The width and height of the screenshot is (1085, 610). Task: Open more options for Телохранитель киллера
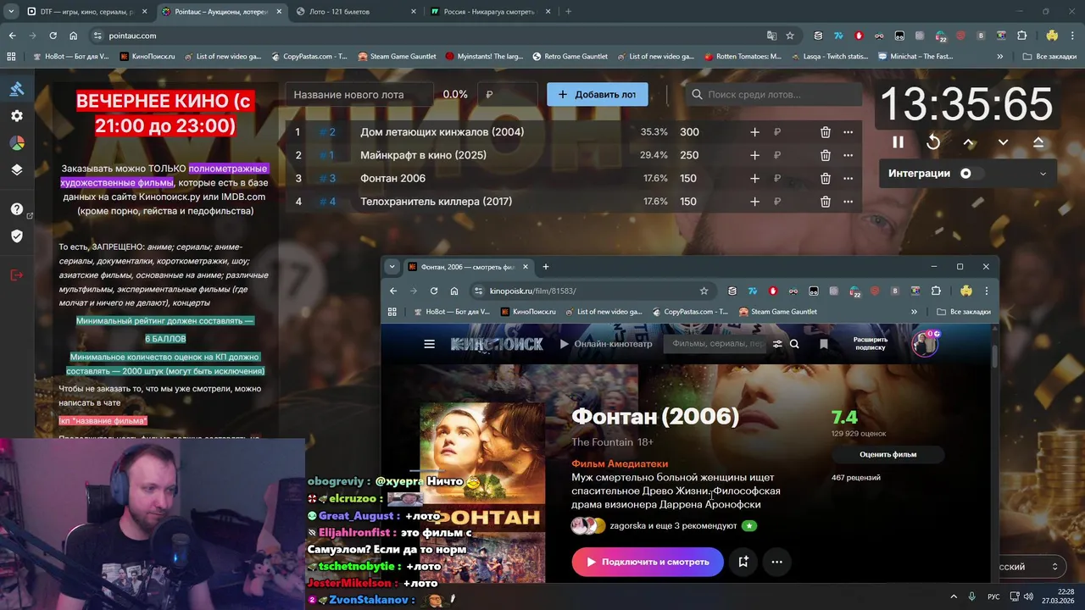(849, 202)
